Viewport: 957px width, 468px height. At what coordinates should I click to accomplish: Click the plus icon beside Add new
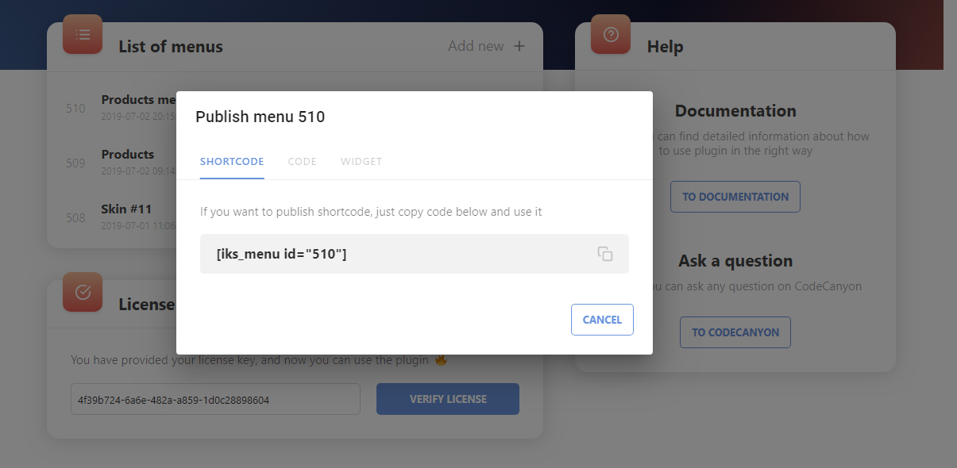pos(519,46)
